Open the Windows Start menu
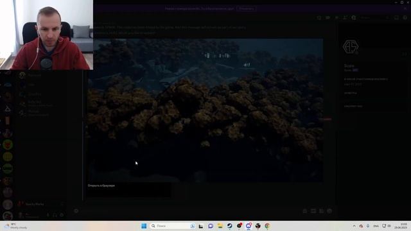Screen dimensions: 411x231 coord(144,226)
